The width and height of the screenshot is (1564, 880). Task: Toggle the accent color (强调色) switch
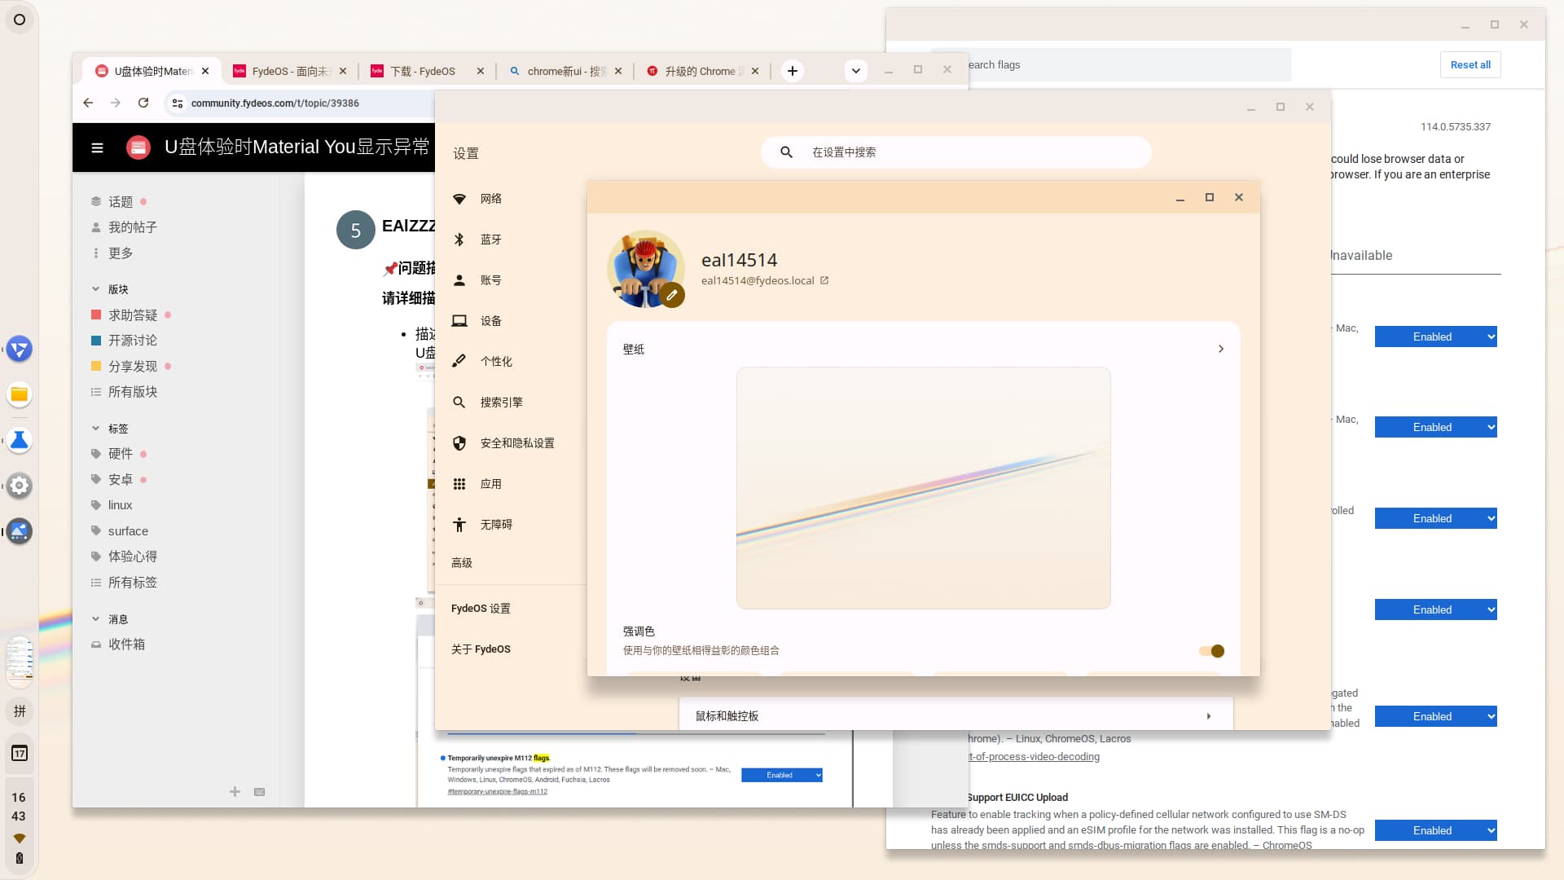[x=1211, y=651]
